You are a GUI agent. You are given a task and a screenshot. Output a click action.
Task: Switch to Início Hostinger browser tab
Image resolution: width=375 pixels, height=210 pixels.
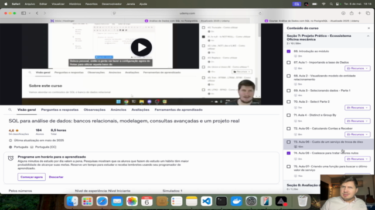click(63, 21)
